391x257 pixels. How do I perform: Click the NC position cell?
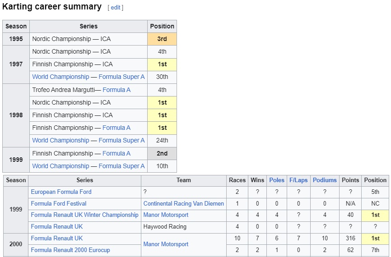coord(375,204)
